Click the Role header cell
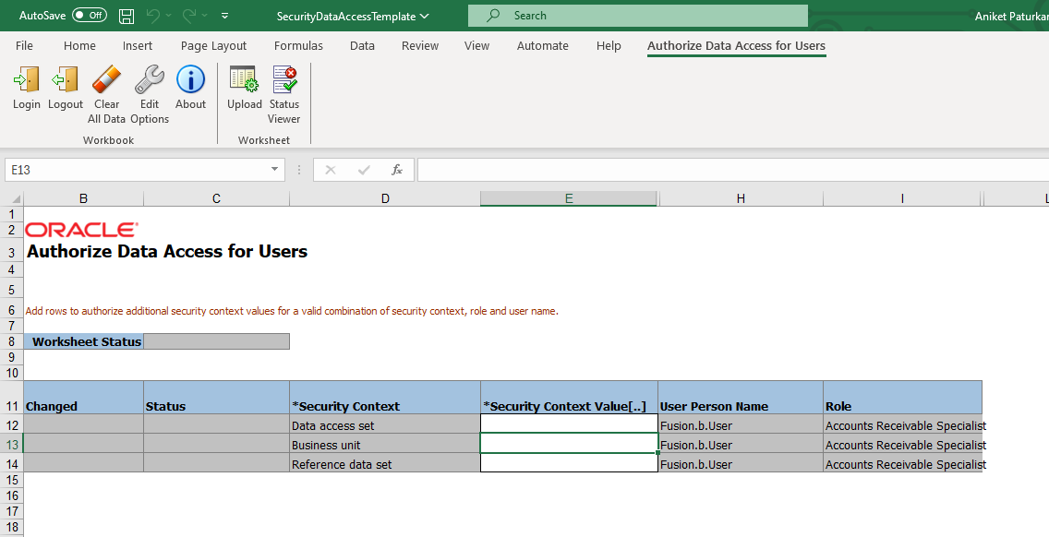The height and width of the screenshot is (537, 1049). [902, 398]
